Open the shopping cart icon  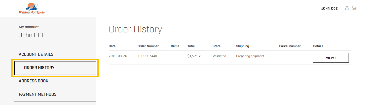pos(354,8)
